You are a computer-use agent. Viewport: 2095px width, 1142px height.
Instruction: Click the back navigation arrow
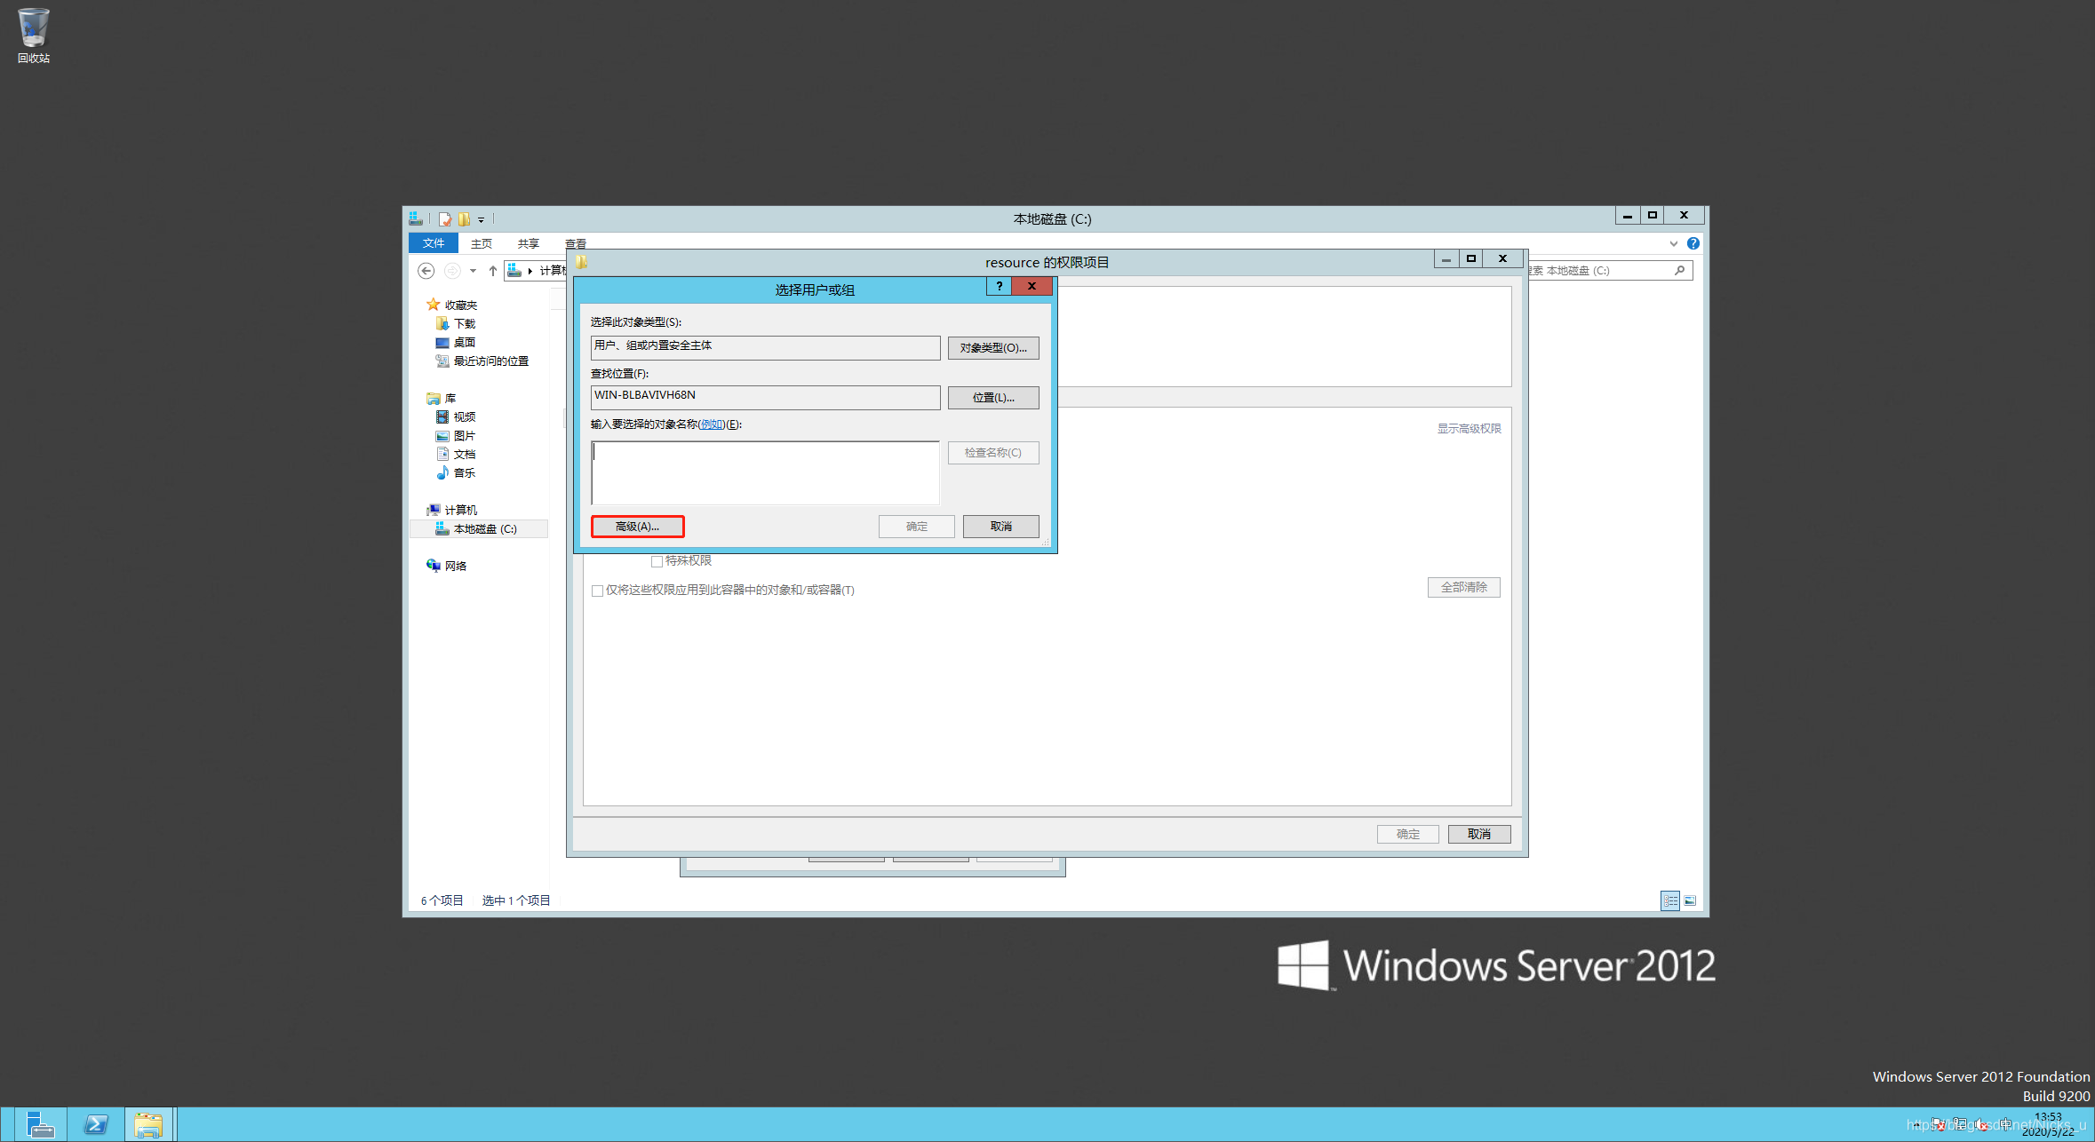(x=426, y=271)
